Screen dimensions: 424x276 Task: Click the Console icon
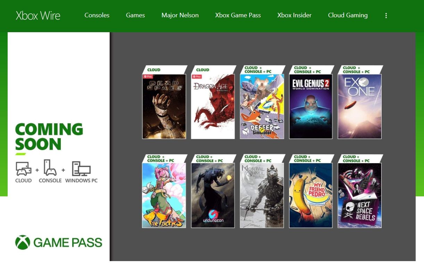[50, 168]
